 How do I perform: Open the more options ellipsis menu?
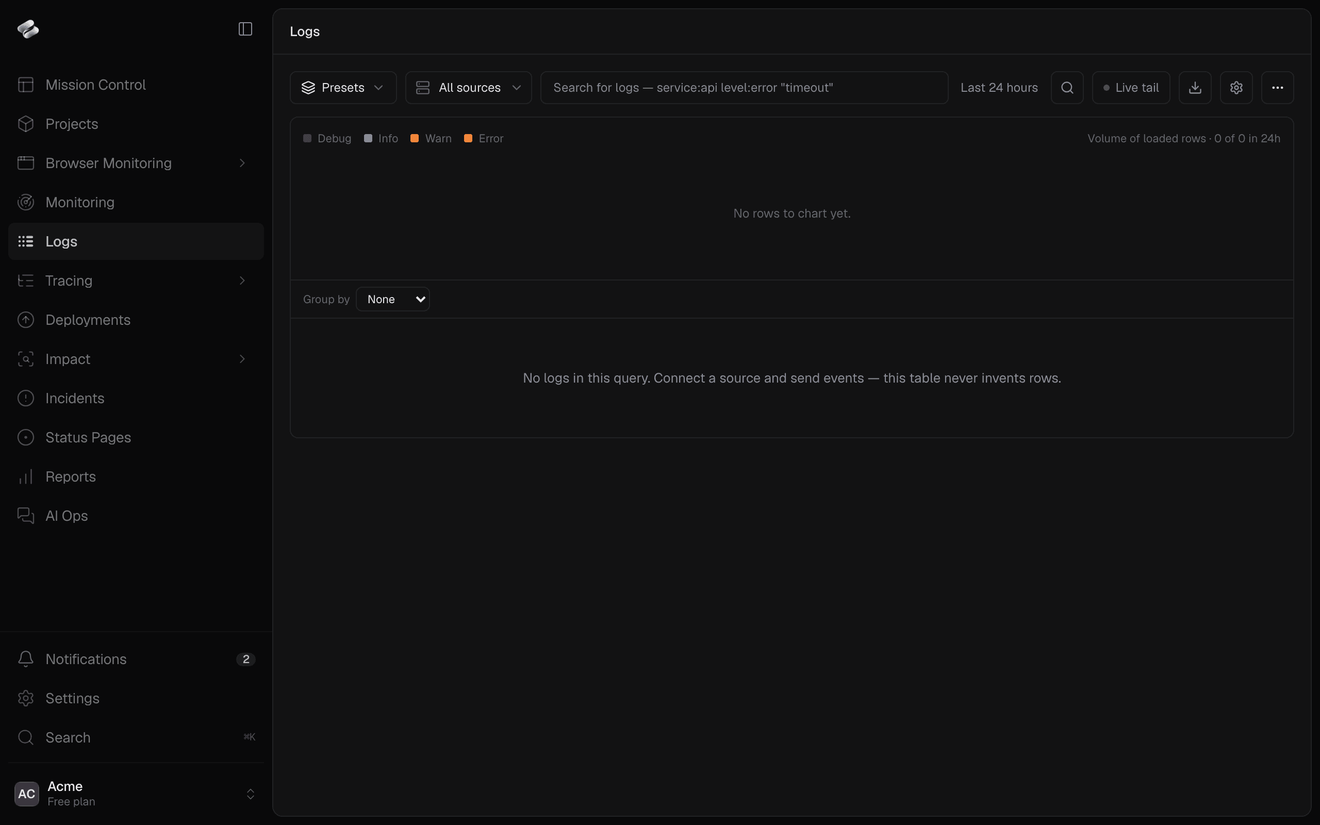coord(1277,88)
